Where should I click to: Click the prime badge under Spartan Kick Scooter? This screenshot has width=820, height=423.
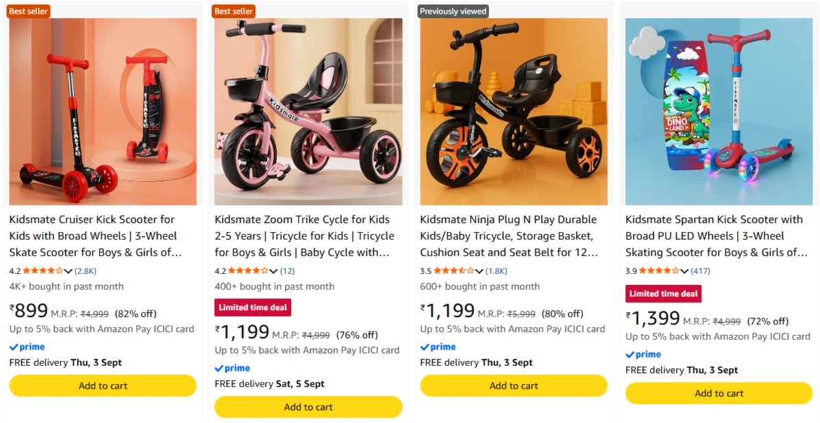pyautogui.click(x=644, y=354)
